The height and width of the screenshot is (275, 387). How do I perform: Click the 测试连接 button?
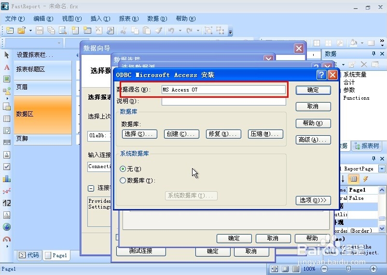pos(141,251)
